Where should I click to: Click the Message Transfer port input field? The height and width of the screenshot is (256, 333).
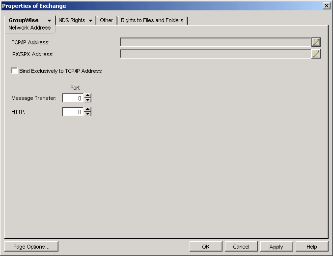pos(73,98)
